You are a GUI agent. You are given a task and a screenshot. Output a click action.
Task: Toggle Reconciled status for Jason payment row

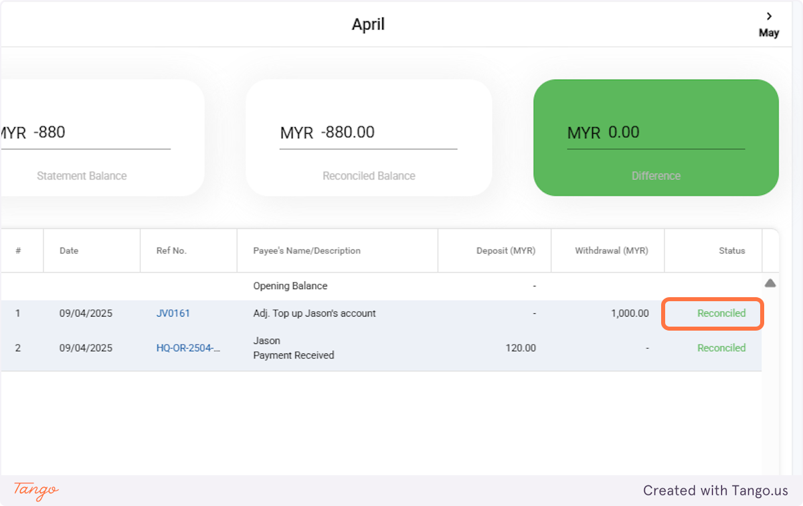tap(721, 348)
